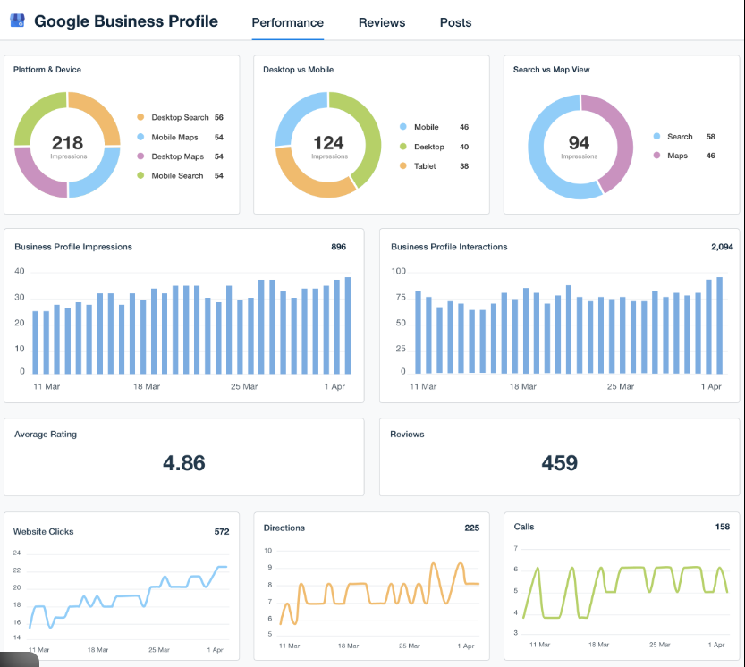The image size is (745, 667).
Task: Click the Mobile Search legend entry
Action: [x=177, y=176]
